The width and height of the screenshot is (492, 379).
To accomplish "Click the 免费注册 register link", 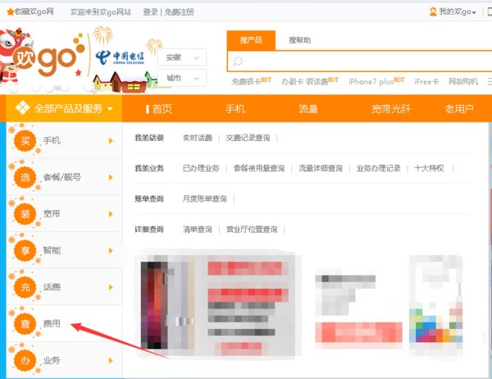I will tap(179, 12).
